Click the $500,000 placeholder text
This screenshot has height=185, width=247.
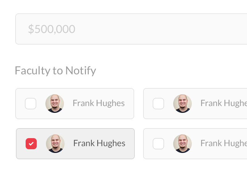click(52, 29)
